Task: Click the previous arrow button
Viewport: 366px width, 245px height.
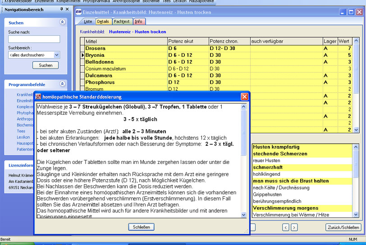Action: pos(286,227)
